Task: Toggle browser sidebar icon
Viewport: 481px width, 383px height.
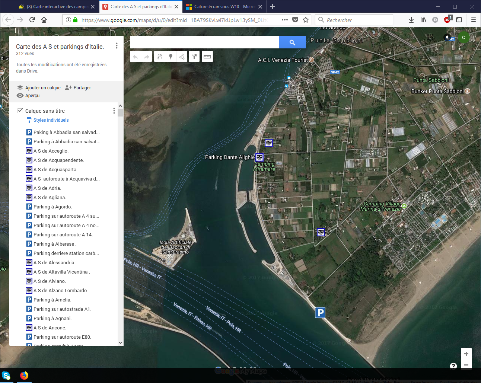Action: (459, 20)
